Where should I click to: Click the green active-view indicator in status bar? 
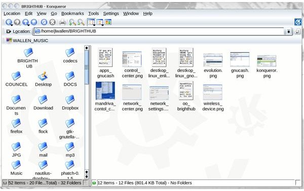point(94,183)
